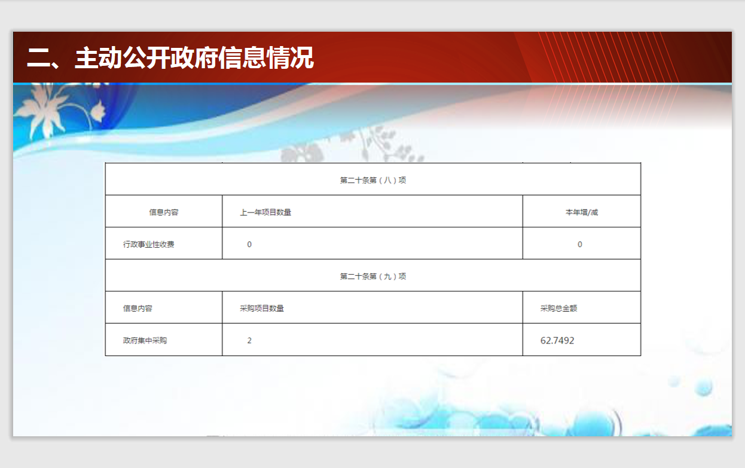Select the 第二十条第（八）项 header row

click(x=373, y=180)
